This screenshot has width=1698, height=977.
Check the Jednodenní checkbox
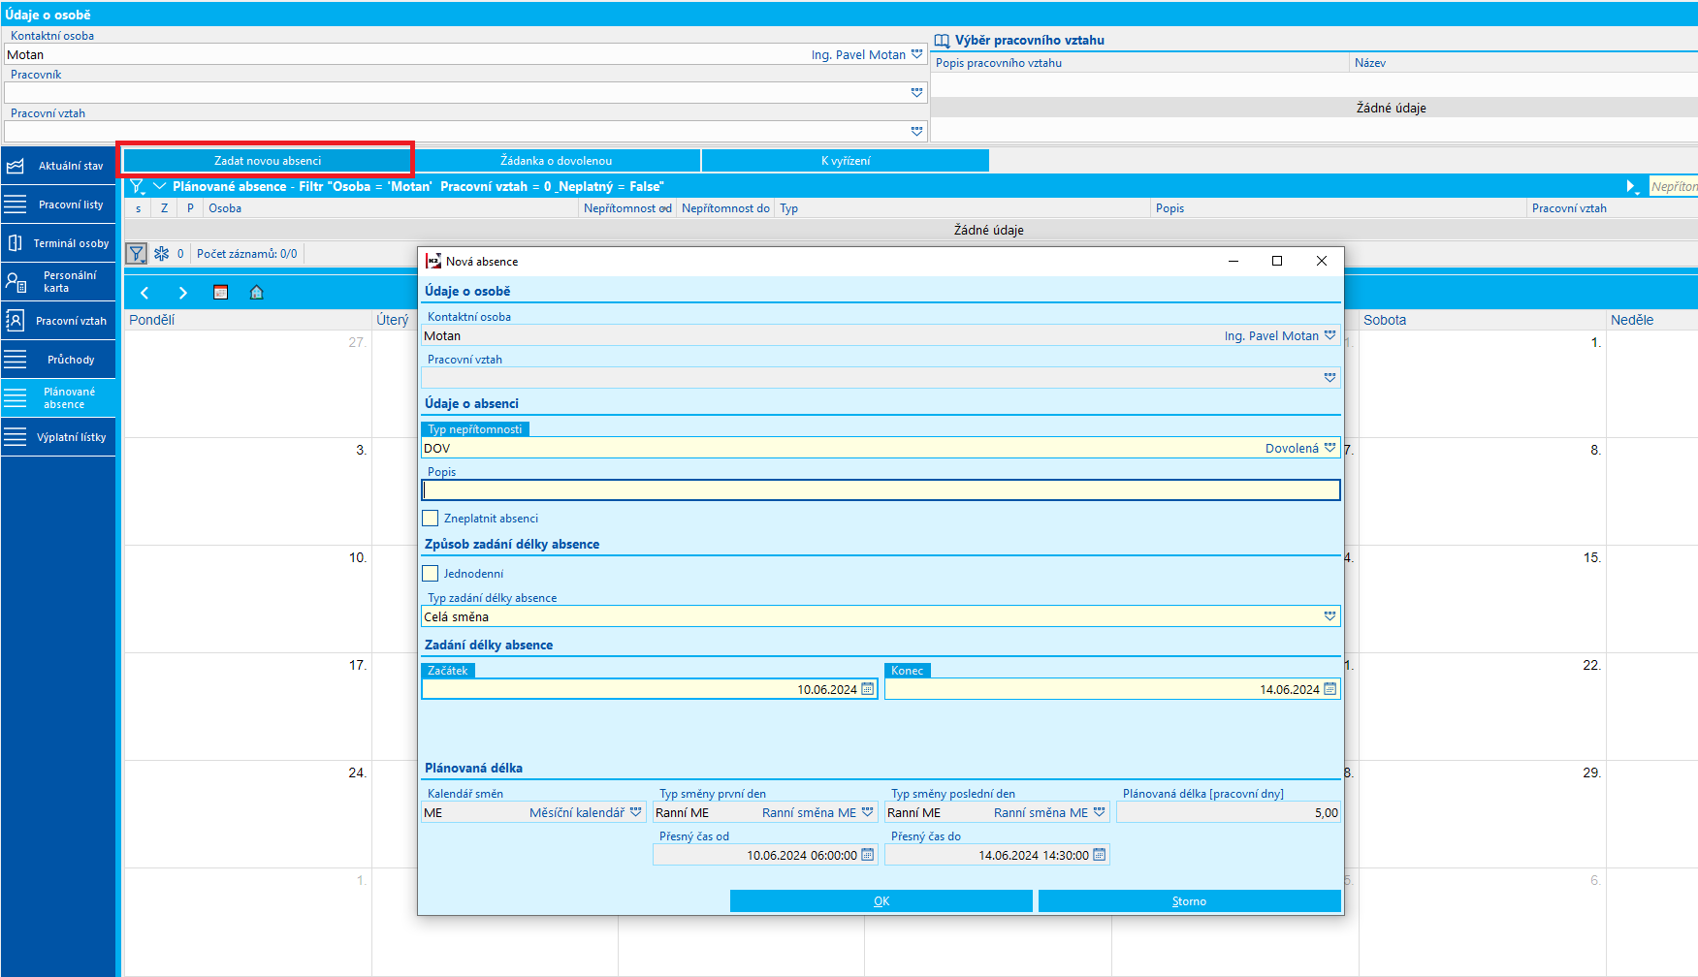click(431, 574)
